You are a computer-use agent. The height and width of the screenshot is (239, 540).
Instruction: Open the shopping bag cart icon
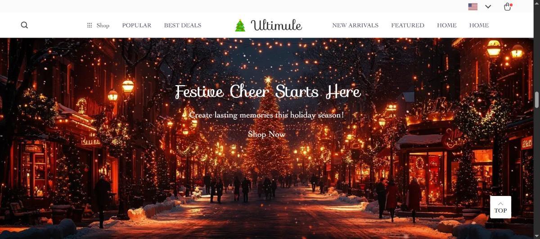click(x=507, y=7)
